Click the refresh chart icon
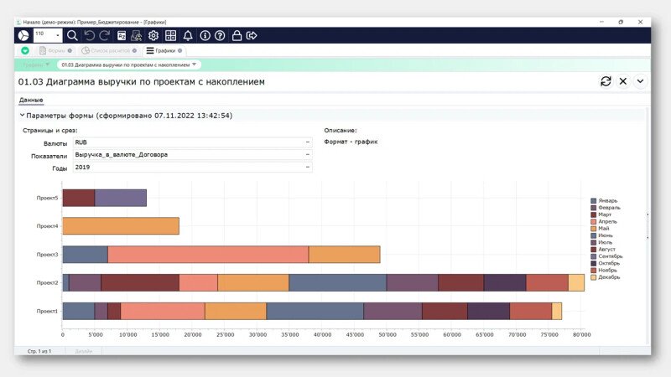The width and height of the screenshot is (671, 377). pos(606,81)
